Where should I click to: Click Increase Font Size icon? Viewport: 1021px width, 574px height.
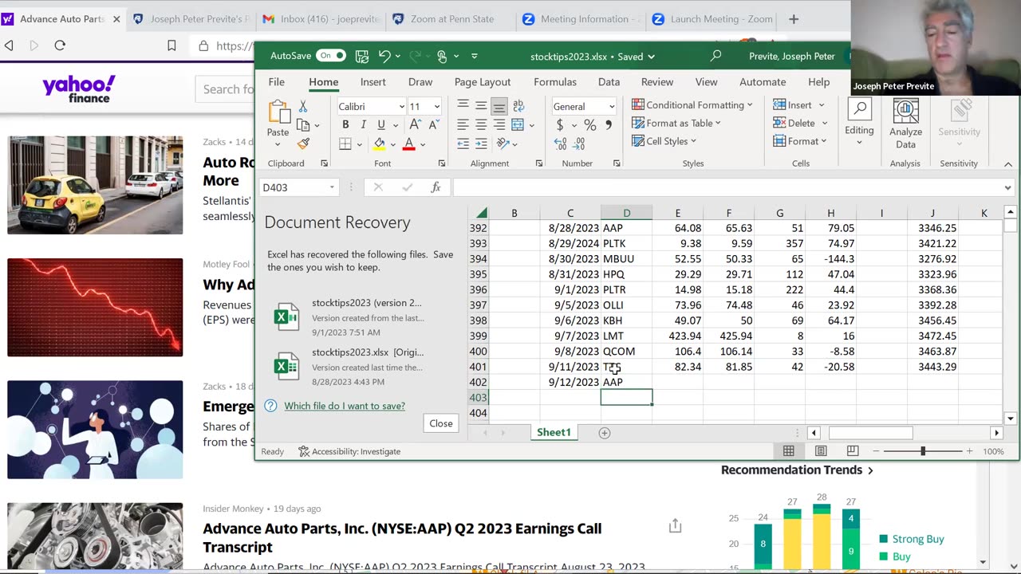tap(415, 124)
